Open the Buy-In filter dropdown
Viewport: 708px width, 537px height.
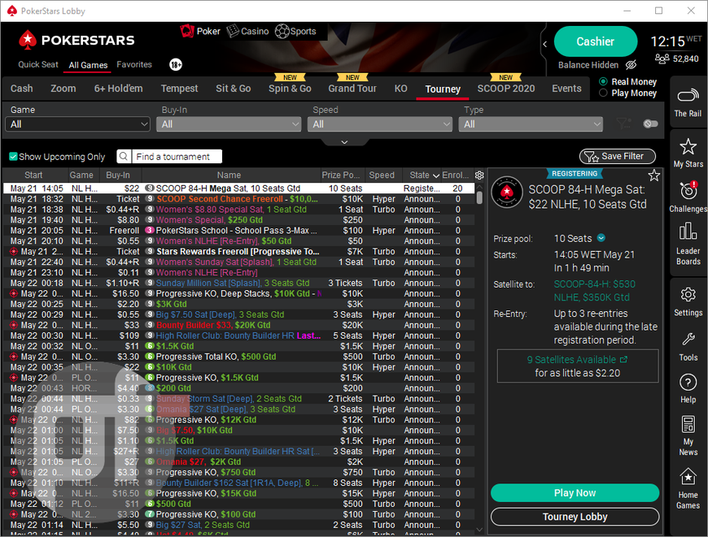coord(229,124)
